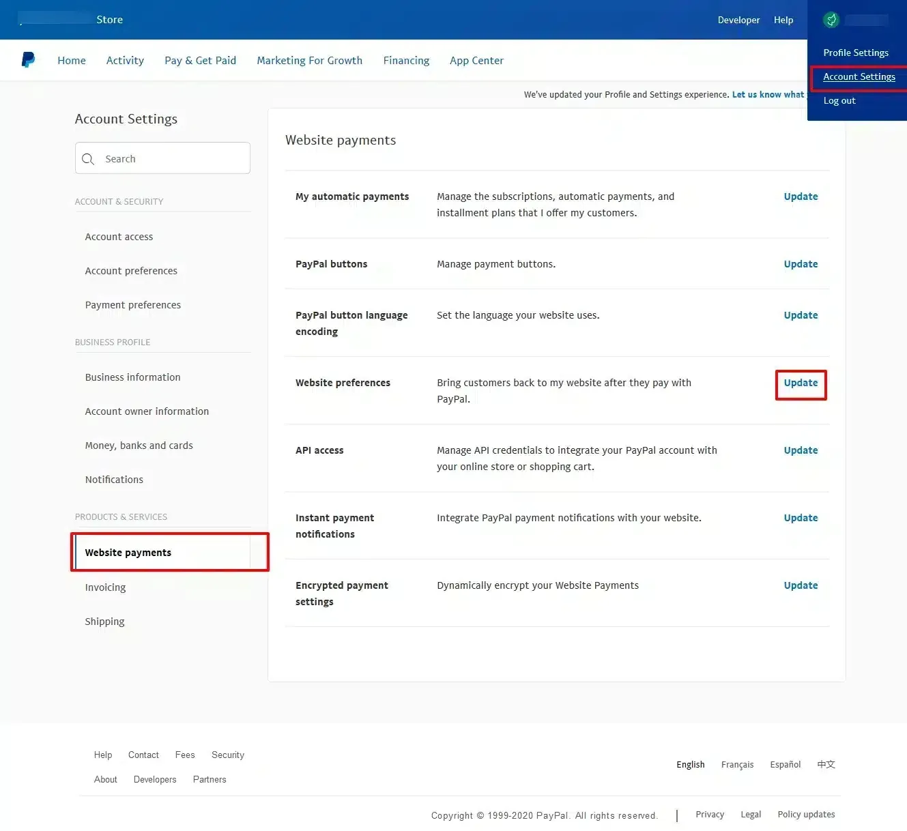Log out via the profile dropdown menu
The image size is (907, 831).
[x=839, y=100]
